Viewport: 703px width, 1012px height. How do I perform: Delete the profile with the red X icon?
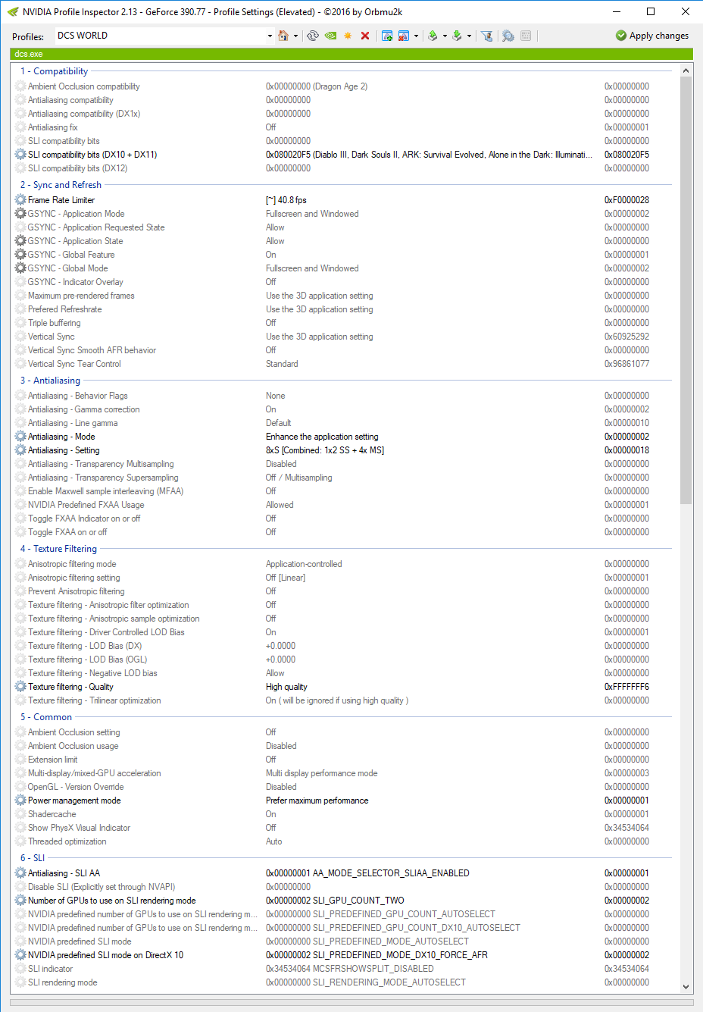(365, 36)
